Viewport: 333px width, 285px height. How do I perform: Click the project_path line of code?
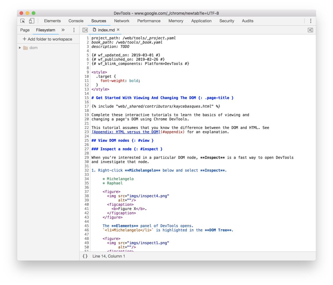(x=134, y=38)
